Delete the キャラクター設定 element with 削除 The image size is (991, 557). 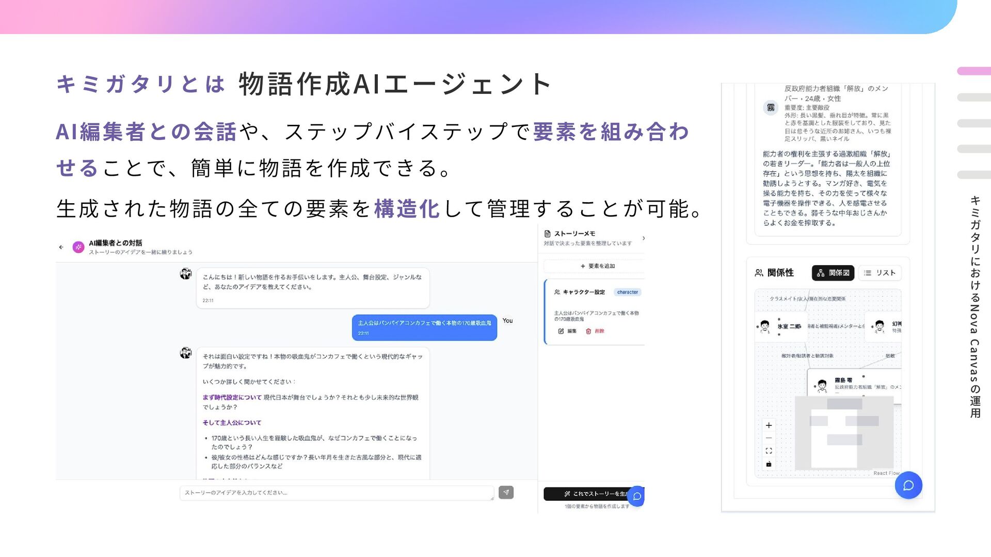click(595, 331)
